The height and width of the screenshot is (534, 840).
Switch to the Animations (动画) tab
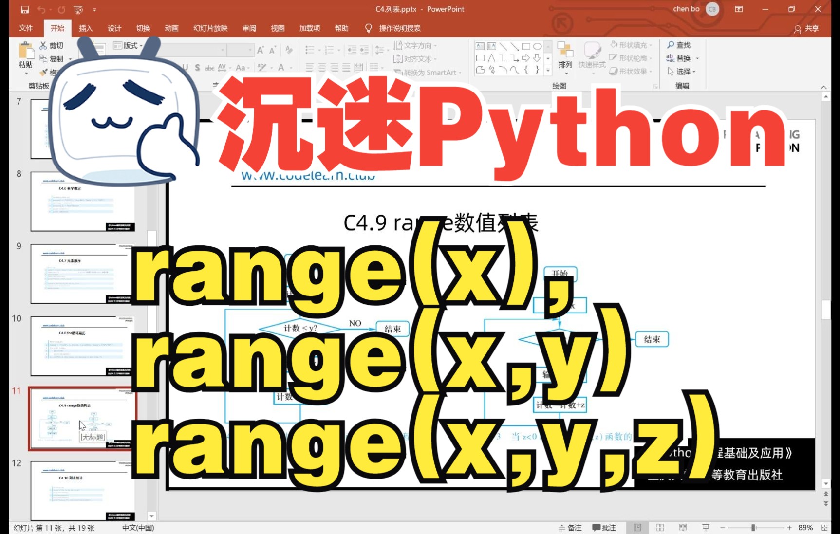(171, 28)
